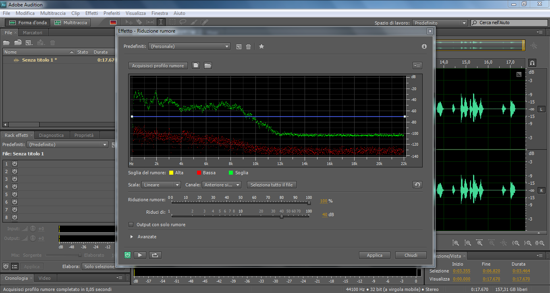Switch to the Marcatori tab

(x=32, y=33)
